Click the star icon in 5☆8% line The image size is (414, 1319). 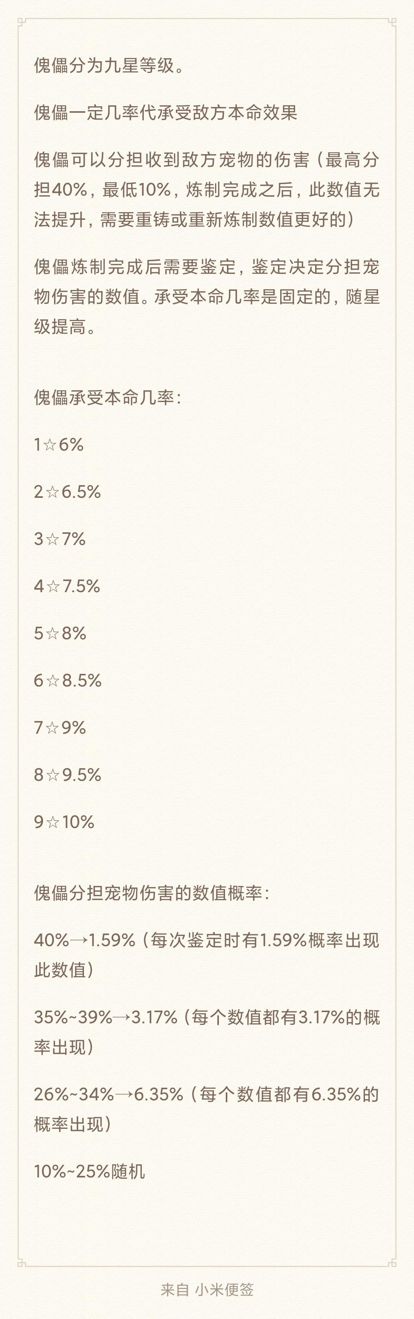52,633
